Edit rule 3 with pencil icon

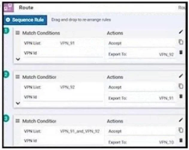click(x=181, y=120)
